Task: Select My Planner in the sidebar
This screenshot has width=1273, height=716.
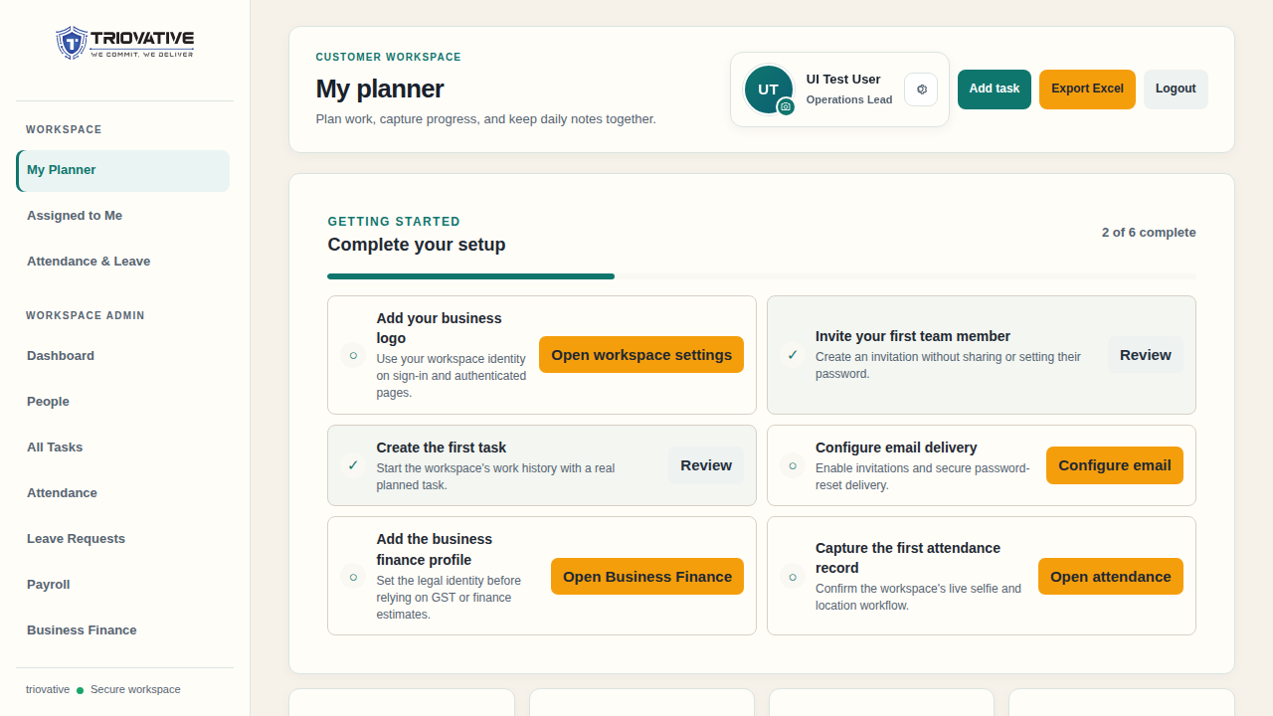Action: click(122, 170)
